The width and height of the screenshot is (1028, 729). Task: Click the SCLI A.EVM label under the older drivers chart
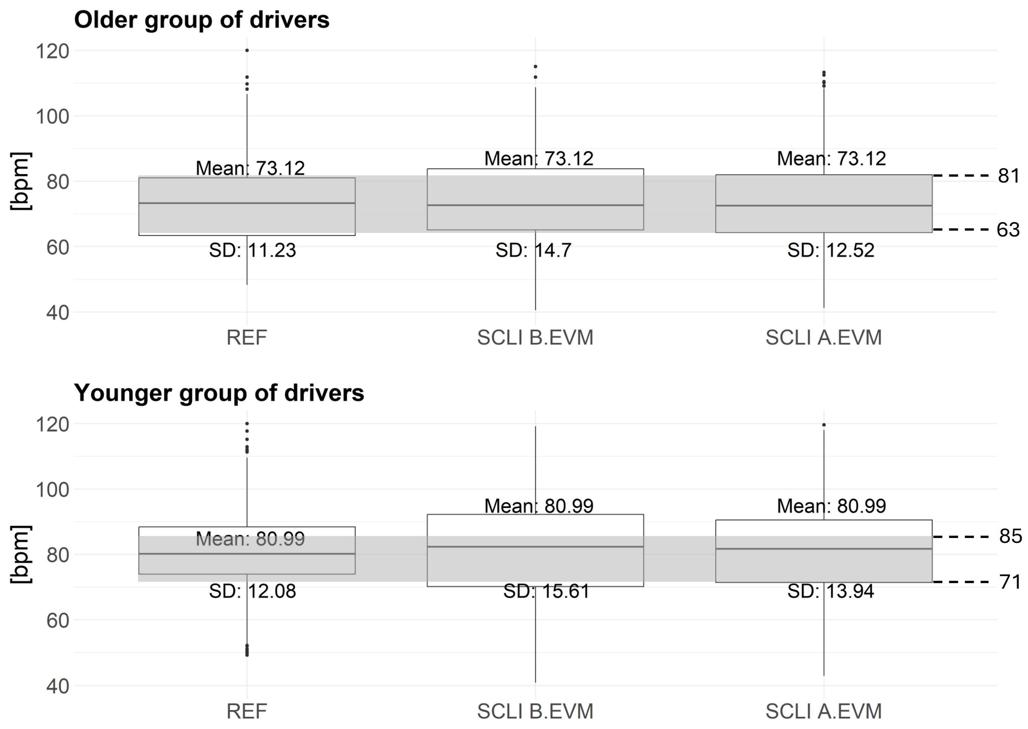[823, 338]
